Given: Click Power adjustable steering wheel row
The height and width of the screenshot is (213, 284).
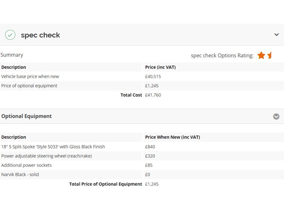Looking at the screenshot, I should pyautogui.click(x=142, y=156).
